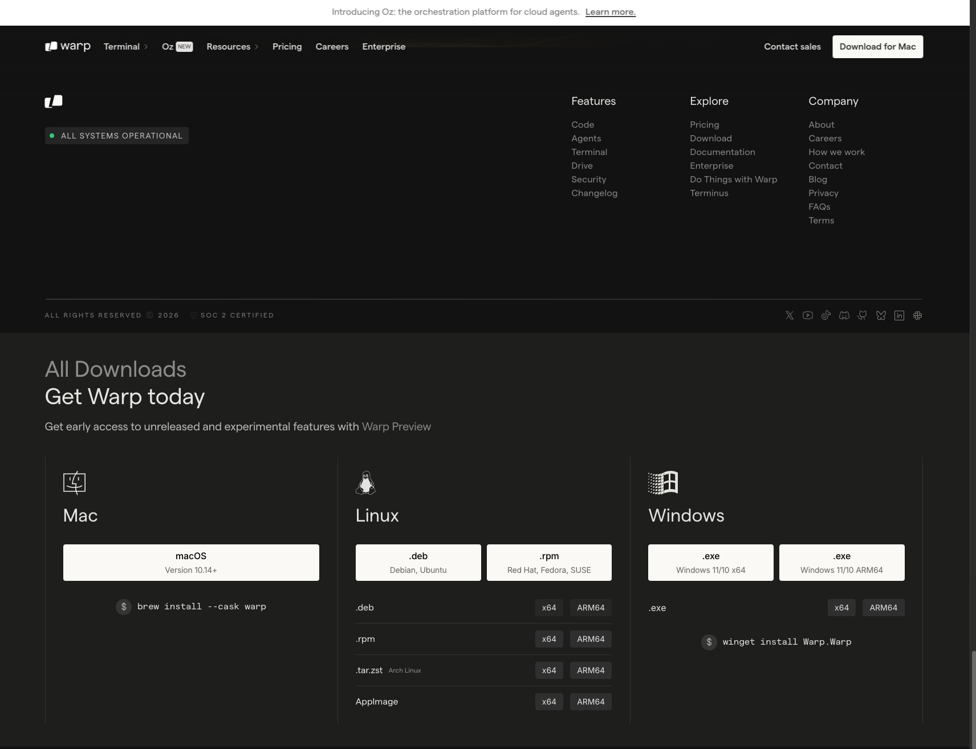
Task: Open the Privacy link
Action: coord(823,193)
